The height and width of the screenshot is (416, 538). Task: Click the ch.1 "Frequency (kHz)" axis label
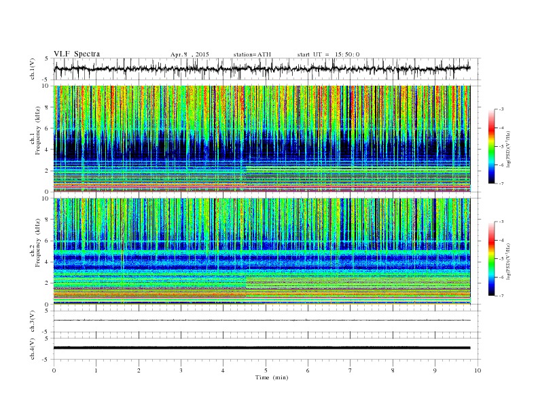coord(38,131)
